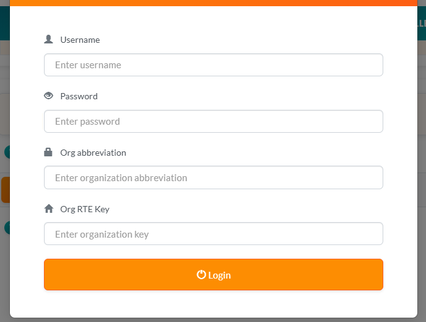Focus the Enter organization key field
Viewport: 426px width, 322px height.
pos(214,234)
